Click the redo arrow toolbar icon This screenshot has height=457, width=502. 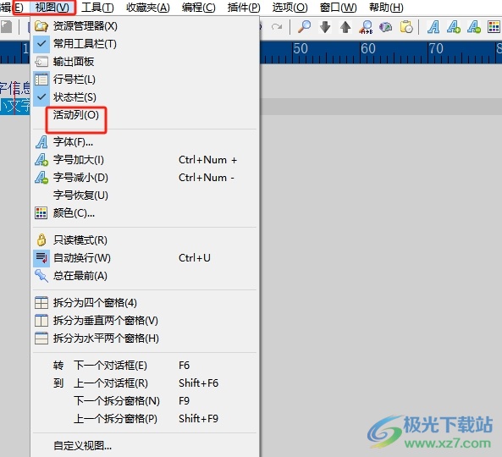pyautogui.click(x=277, y=27)
